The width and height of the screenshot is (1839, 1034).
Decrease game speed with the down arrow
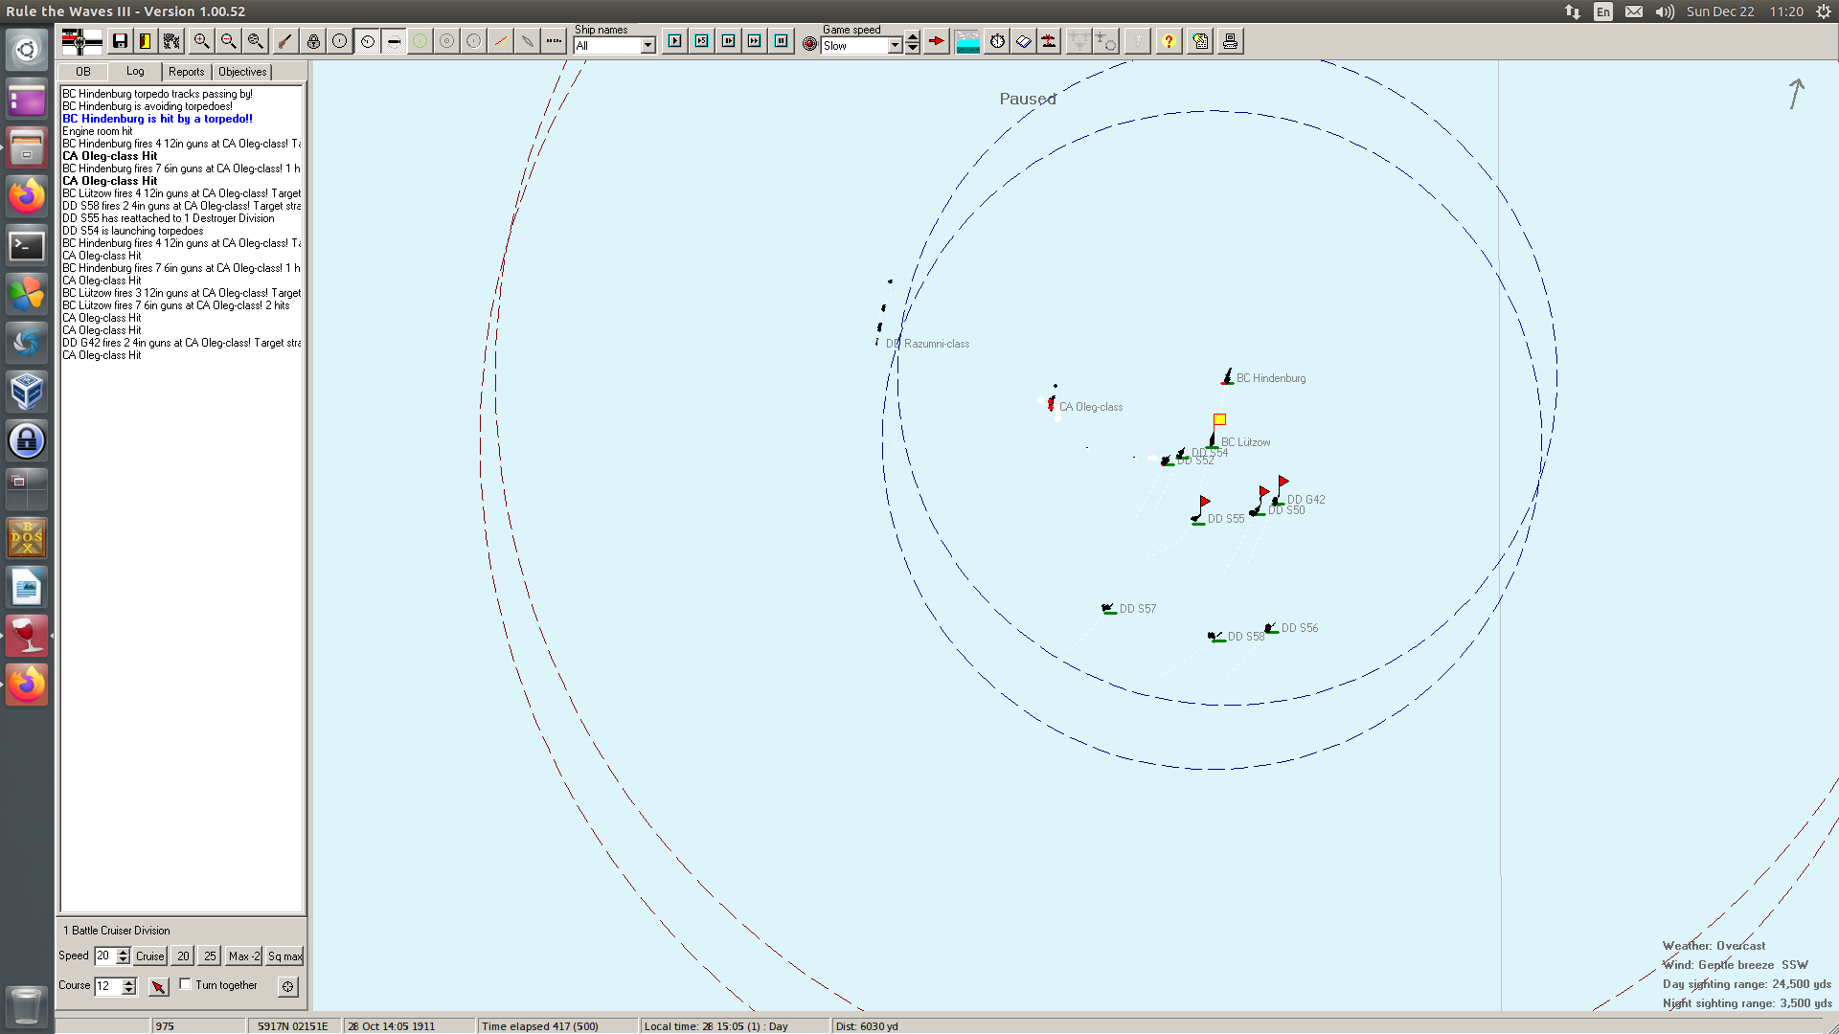pos(913,49)
